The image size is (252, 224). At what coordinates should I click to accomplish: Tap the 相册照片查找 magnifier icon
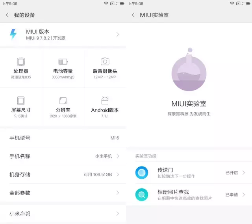[x=142, y=194]
